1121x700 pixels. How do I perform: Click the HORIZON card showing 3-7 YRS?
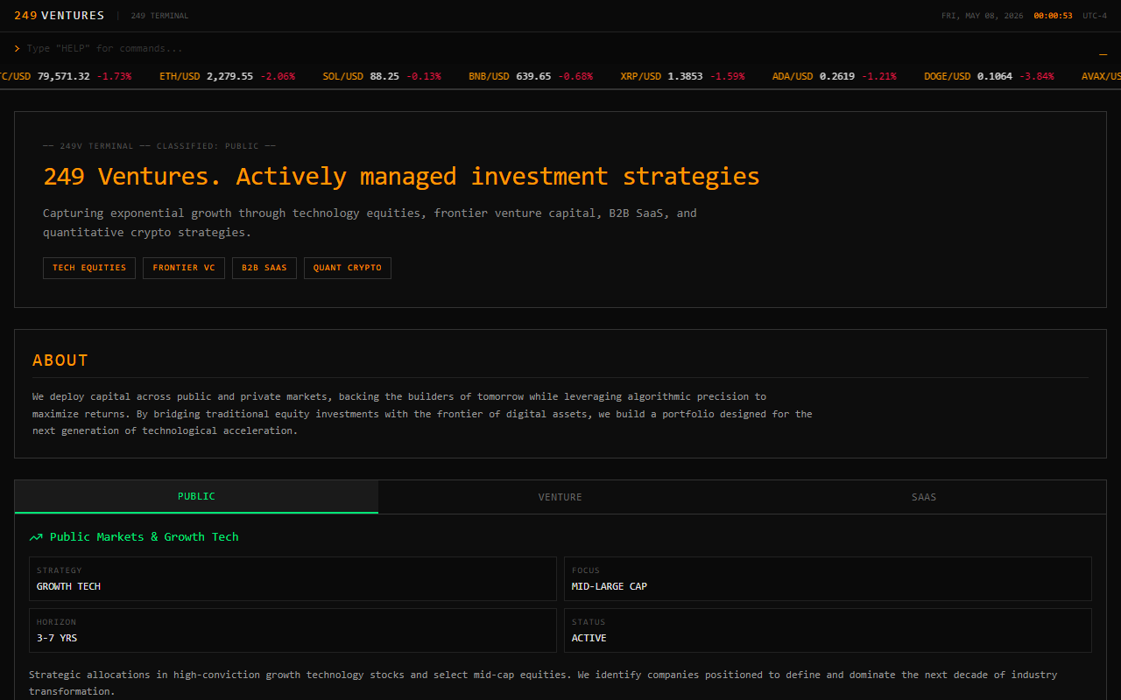(x=293, y=631)
